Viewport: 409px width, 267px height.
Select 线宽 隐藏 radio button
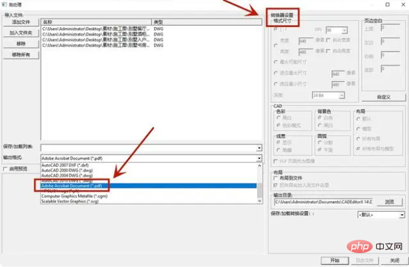pyautogui.click(x=278, y=150)
